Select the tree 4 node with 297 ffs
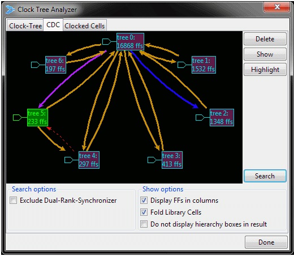The height and width of the screenshot is (256, 294). click(x=89, y=160)
